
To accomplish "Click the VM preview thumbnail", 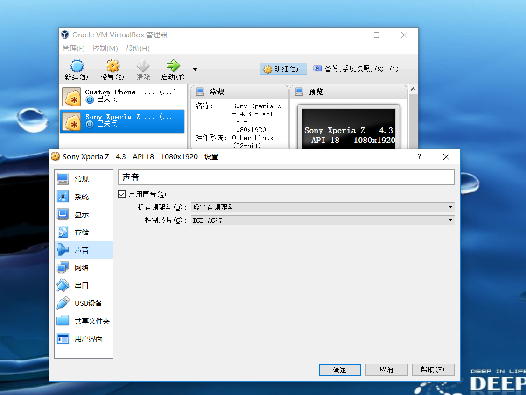I will point(349,128).
